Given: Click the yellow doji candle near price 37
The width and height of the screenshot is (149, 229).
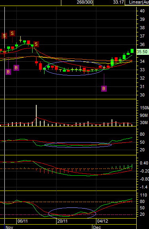Looking at the screenshot, I should click(x=20, y=39).
